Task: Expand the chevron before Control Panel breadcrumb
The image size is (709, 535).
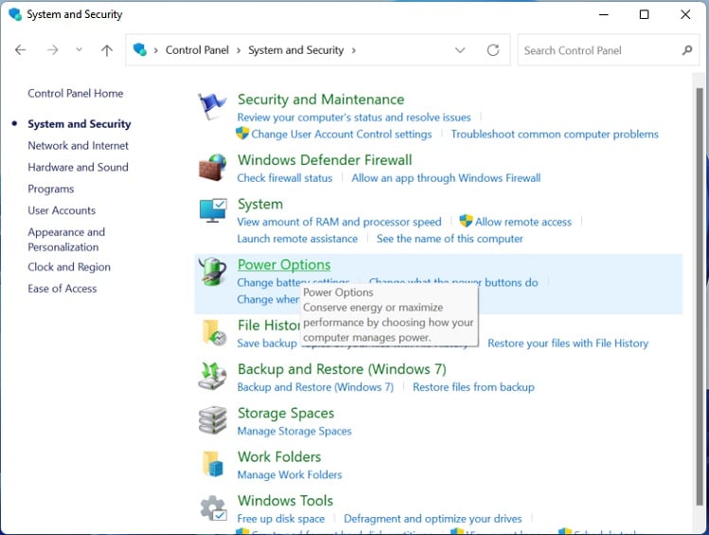Action: [155, 50]
